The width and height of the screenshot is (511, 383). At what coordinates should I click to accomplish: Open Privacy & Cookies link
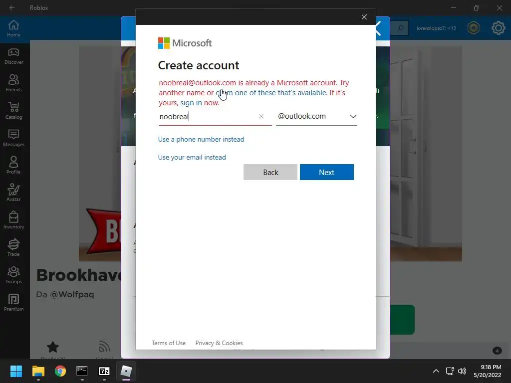(219, 343)
